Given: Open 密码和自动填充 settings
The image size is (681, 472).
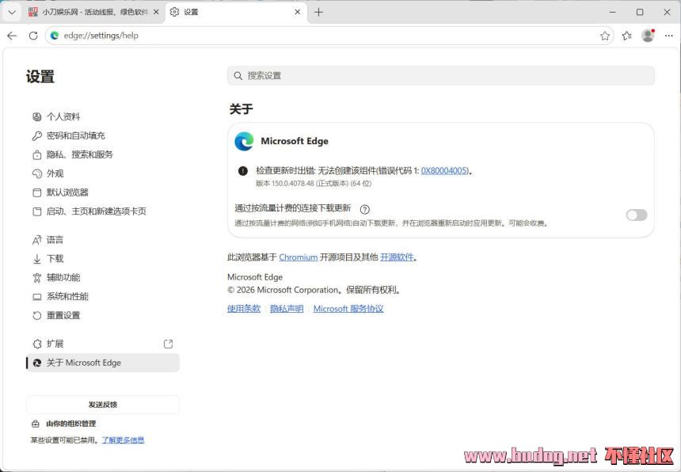Looking at the screenshot, I should click(104, 135).
